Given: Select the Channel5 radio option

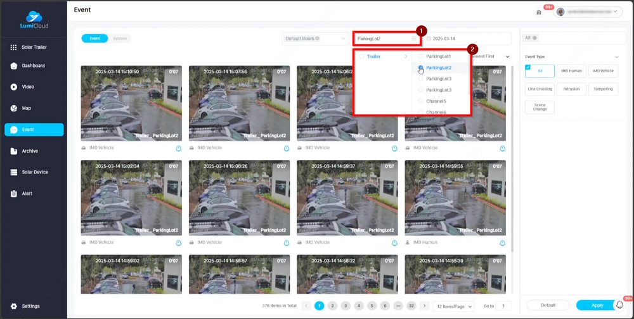Looking at the screenshot, I should coord(421,101).
